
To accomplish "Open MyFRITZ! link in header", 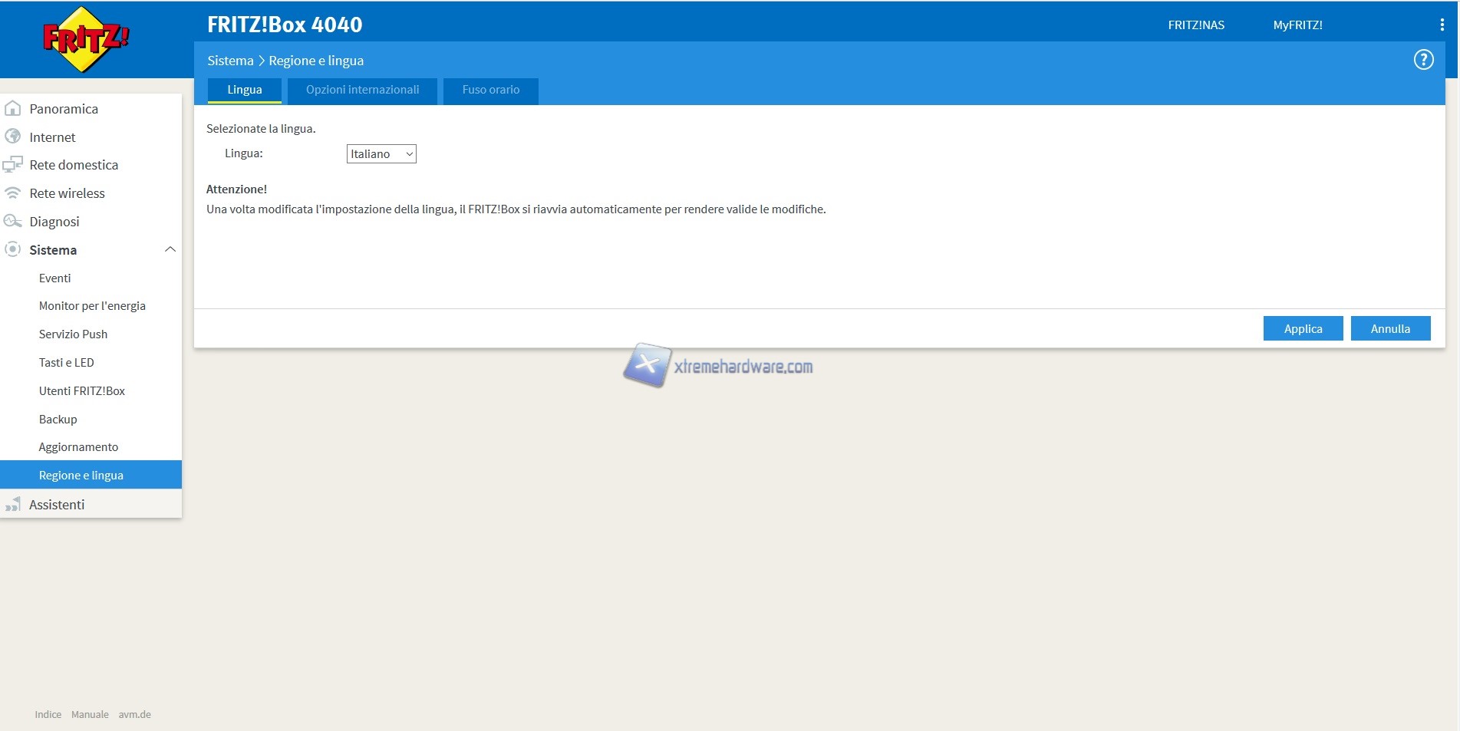I will (1297, 25).
